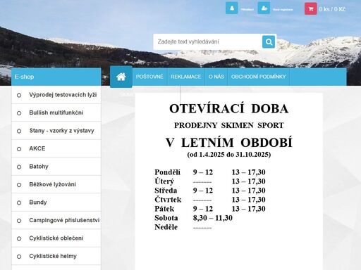Screen dimensions: 361x270
Task: Click Pátek afternoon hours '13 – 17,30'
Action: point(248,209)
